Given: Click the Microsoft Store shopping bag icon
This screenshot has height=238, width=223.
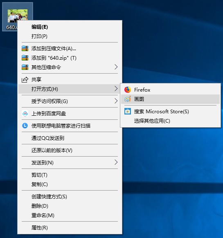Looking at the screenshot, I should click(x=127, y=111).
